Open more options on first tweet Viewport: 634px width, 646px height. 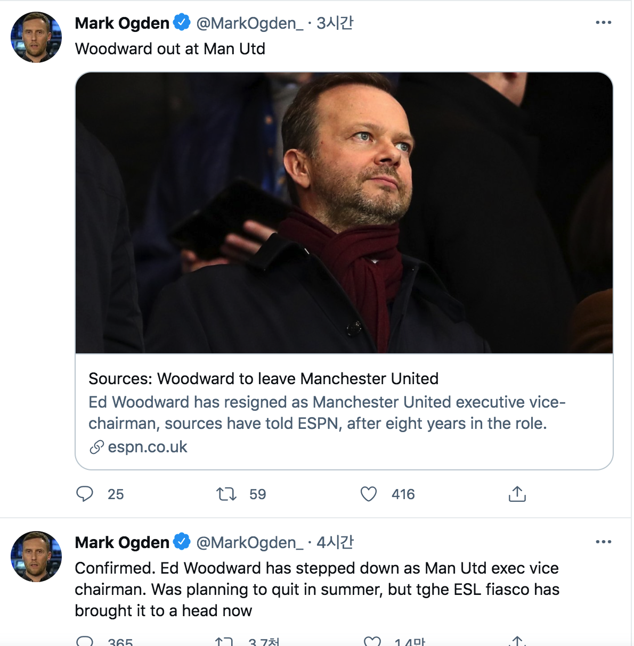coord(603,23)
